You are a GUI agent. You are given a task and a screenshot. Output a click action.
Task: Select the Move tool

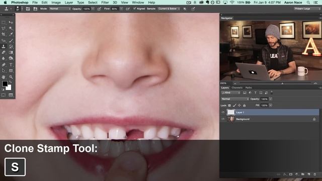click(11, 22)
